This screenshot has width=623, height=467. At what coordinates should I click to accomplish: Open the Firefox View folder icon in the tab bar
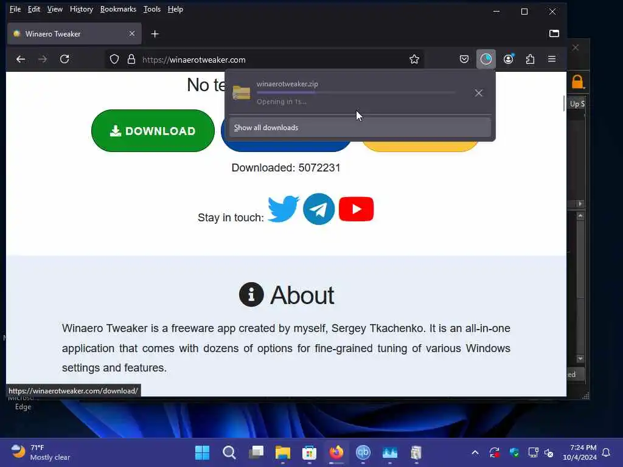point(554,33)
